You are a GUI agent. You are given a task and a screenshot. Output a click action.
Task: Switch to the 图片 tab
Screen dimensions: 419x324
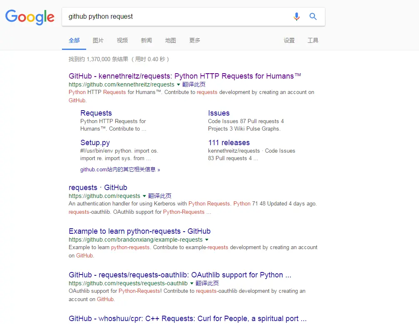click(x=98, y=40)
